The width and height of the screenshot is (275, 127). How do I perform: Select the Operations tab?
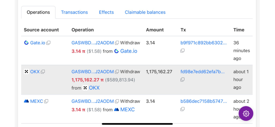point(38,12)
